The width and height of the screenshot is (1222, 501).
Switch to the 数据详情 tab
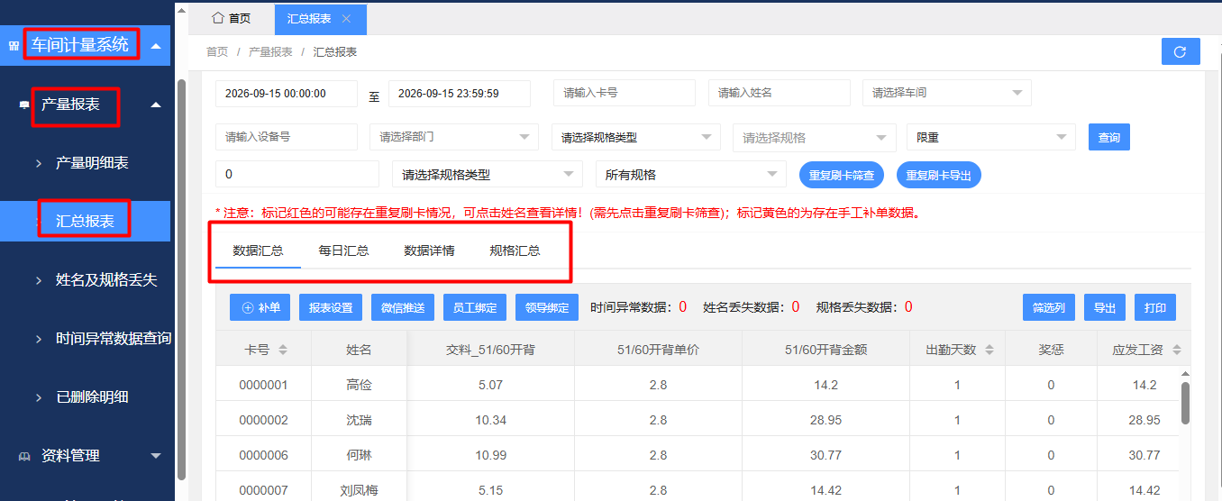coord(429,250)
